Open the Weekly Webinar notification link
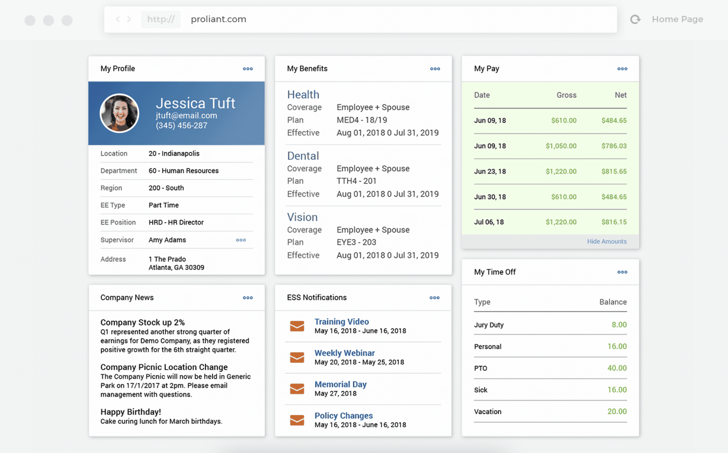Screen dimensions: 728x453 344,353
